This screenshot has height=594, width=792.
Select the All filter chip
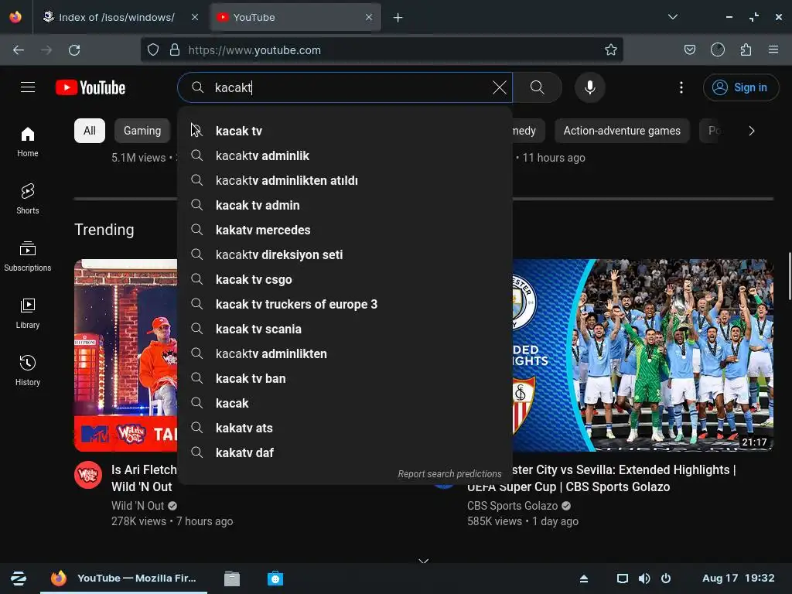tap(90, 131)
